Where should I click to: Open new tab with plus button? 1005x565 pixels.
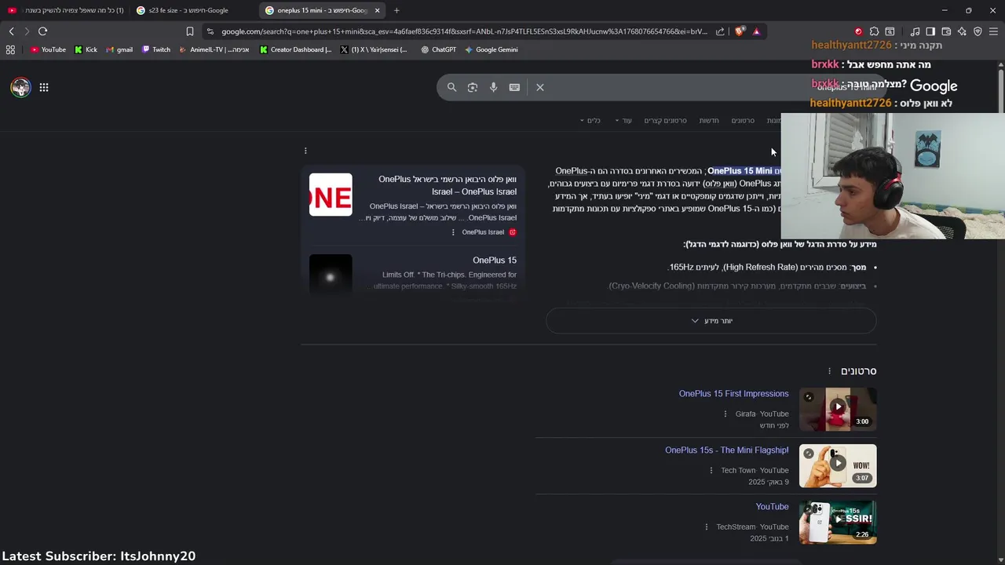tap(397, 10)
